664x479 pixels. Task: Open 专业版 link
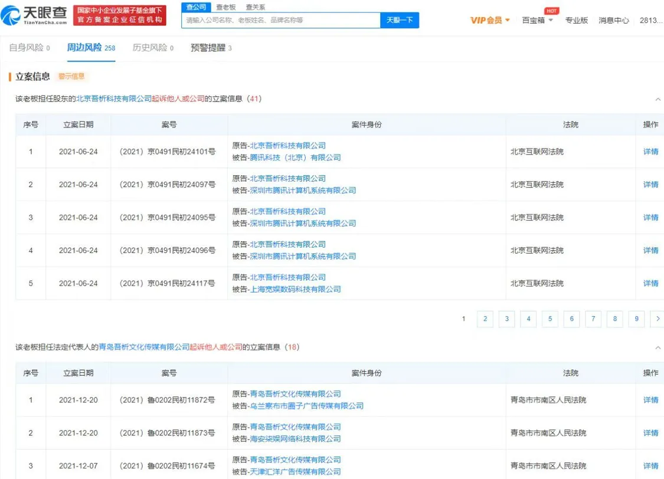coord(576,20)
